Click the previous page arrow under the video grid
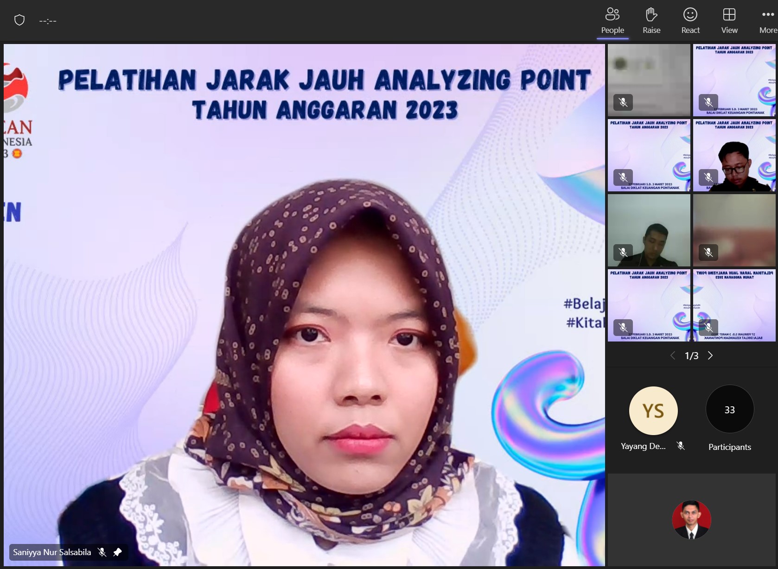 (x=672, y=355)
